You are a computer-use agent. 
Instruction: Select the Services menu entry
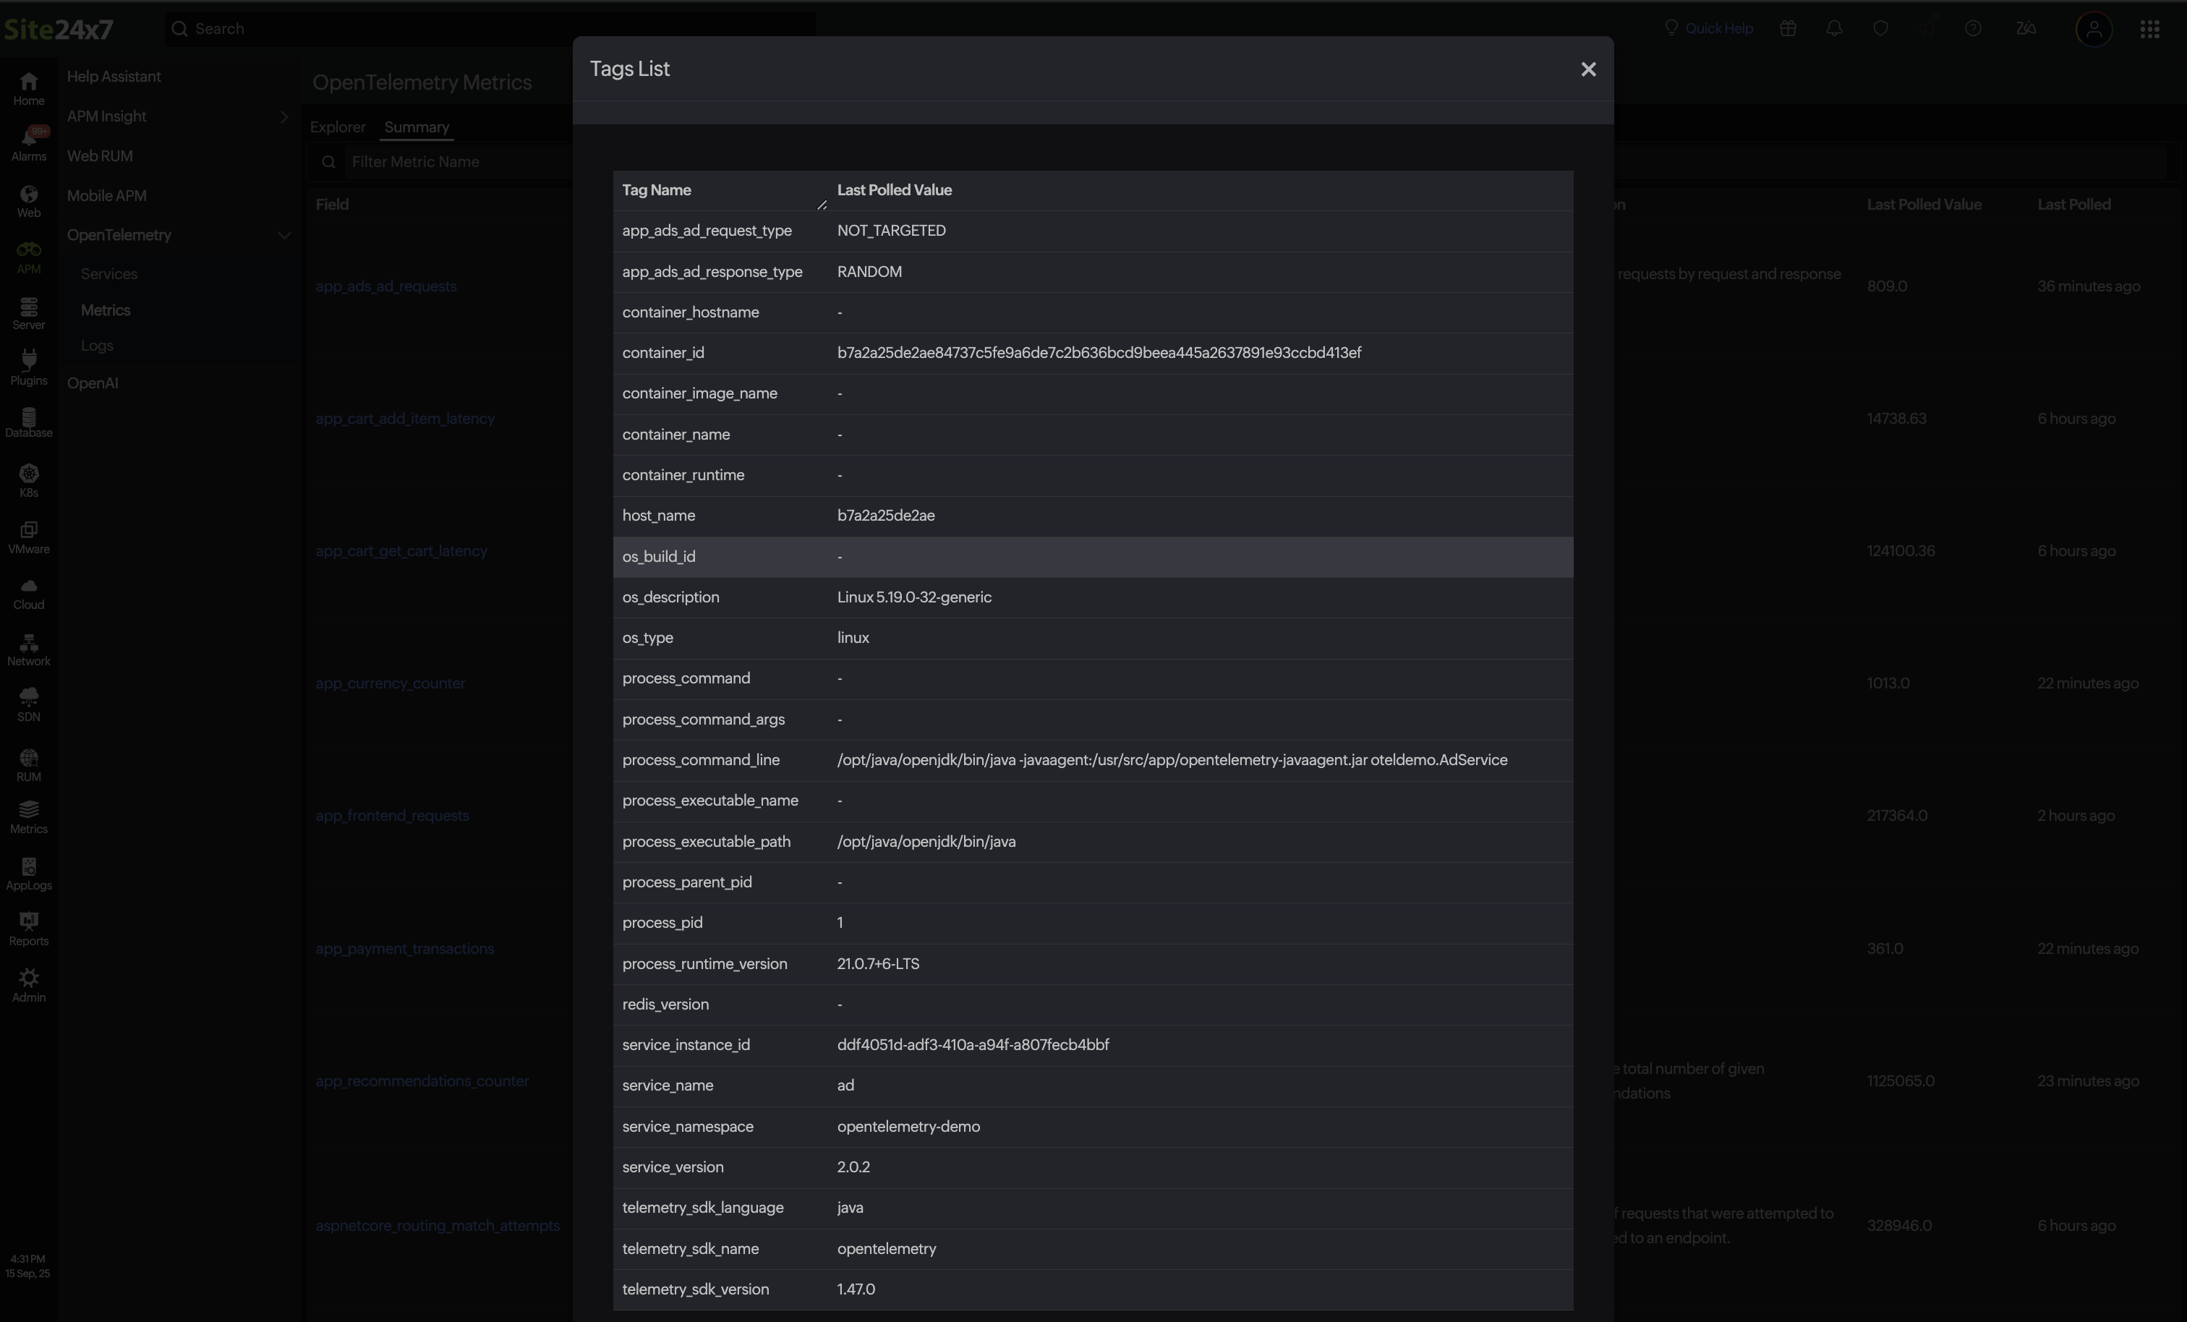coord(109,273)
